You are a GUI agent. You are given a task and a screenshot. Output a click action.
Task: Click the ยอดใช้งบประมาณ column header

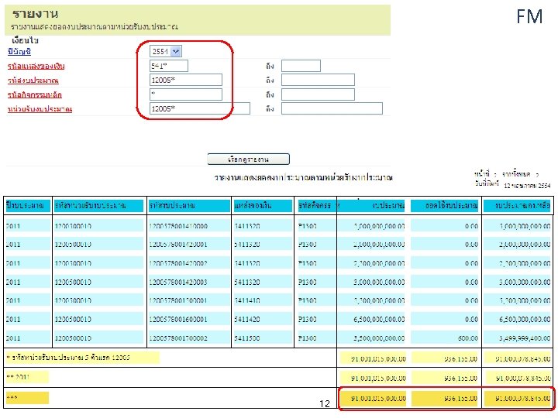(x=445, y=205)
